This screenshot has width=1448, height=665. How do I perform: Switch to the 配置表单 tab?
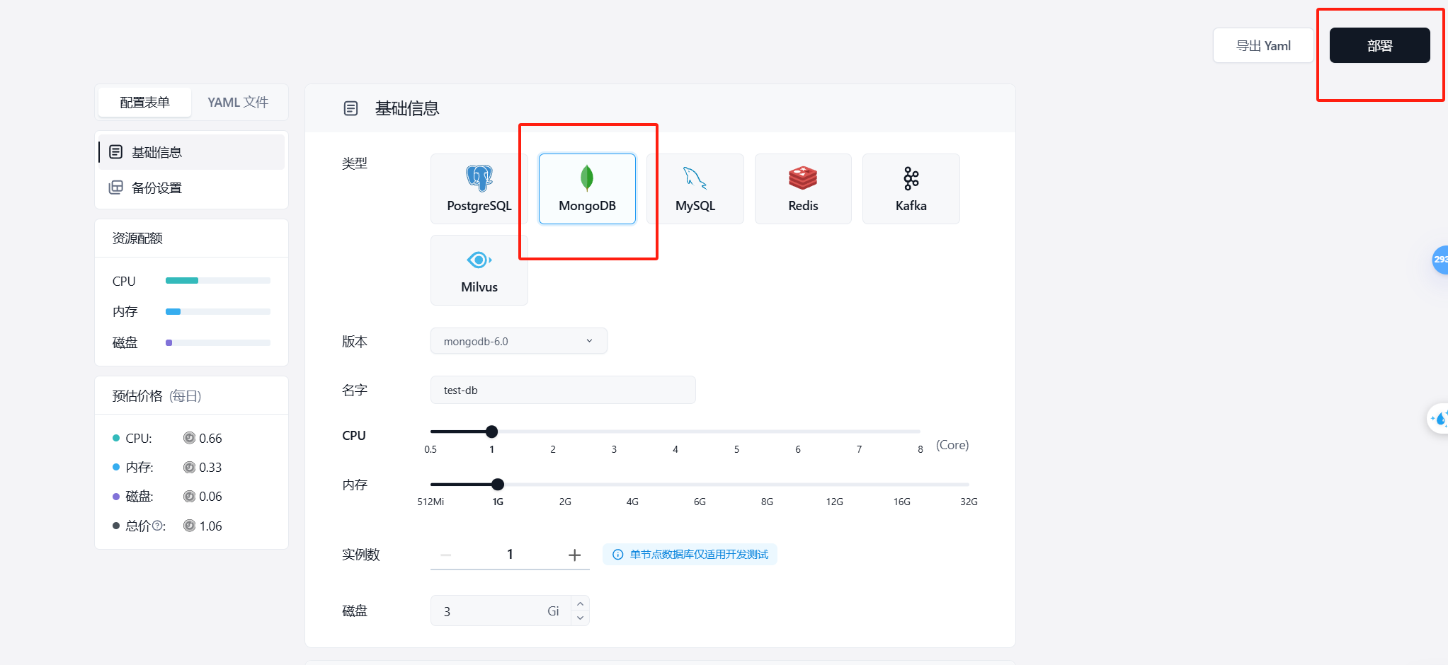(145, 103)
